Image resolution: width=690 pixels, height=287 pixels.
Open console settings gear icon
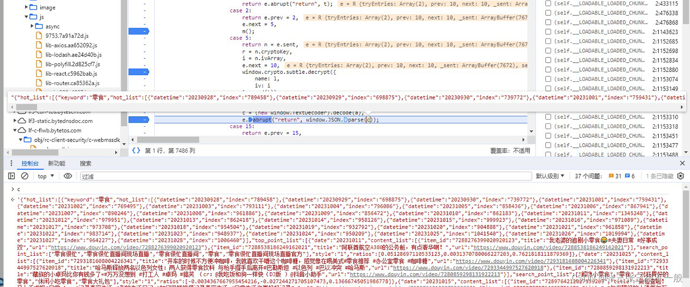(680, 176)
